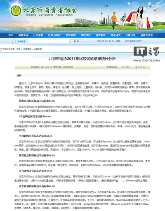The image size is (165, 211).
Task: Click the date text 2018年3月19日
Action: click(105, 41)
